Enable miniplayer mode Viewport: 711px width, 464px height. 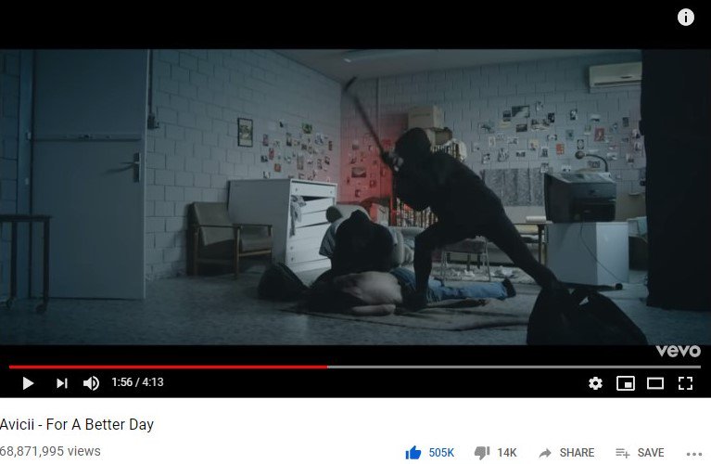626,383
